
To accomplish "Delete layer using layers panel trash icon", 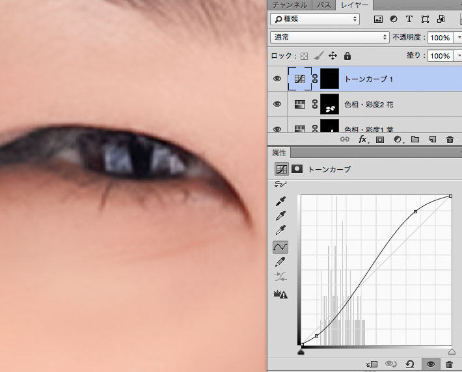I will click(450, 139).
